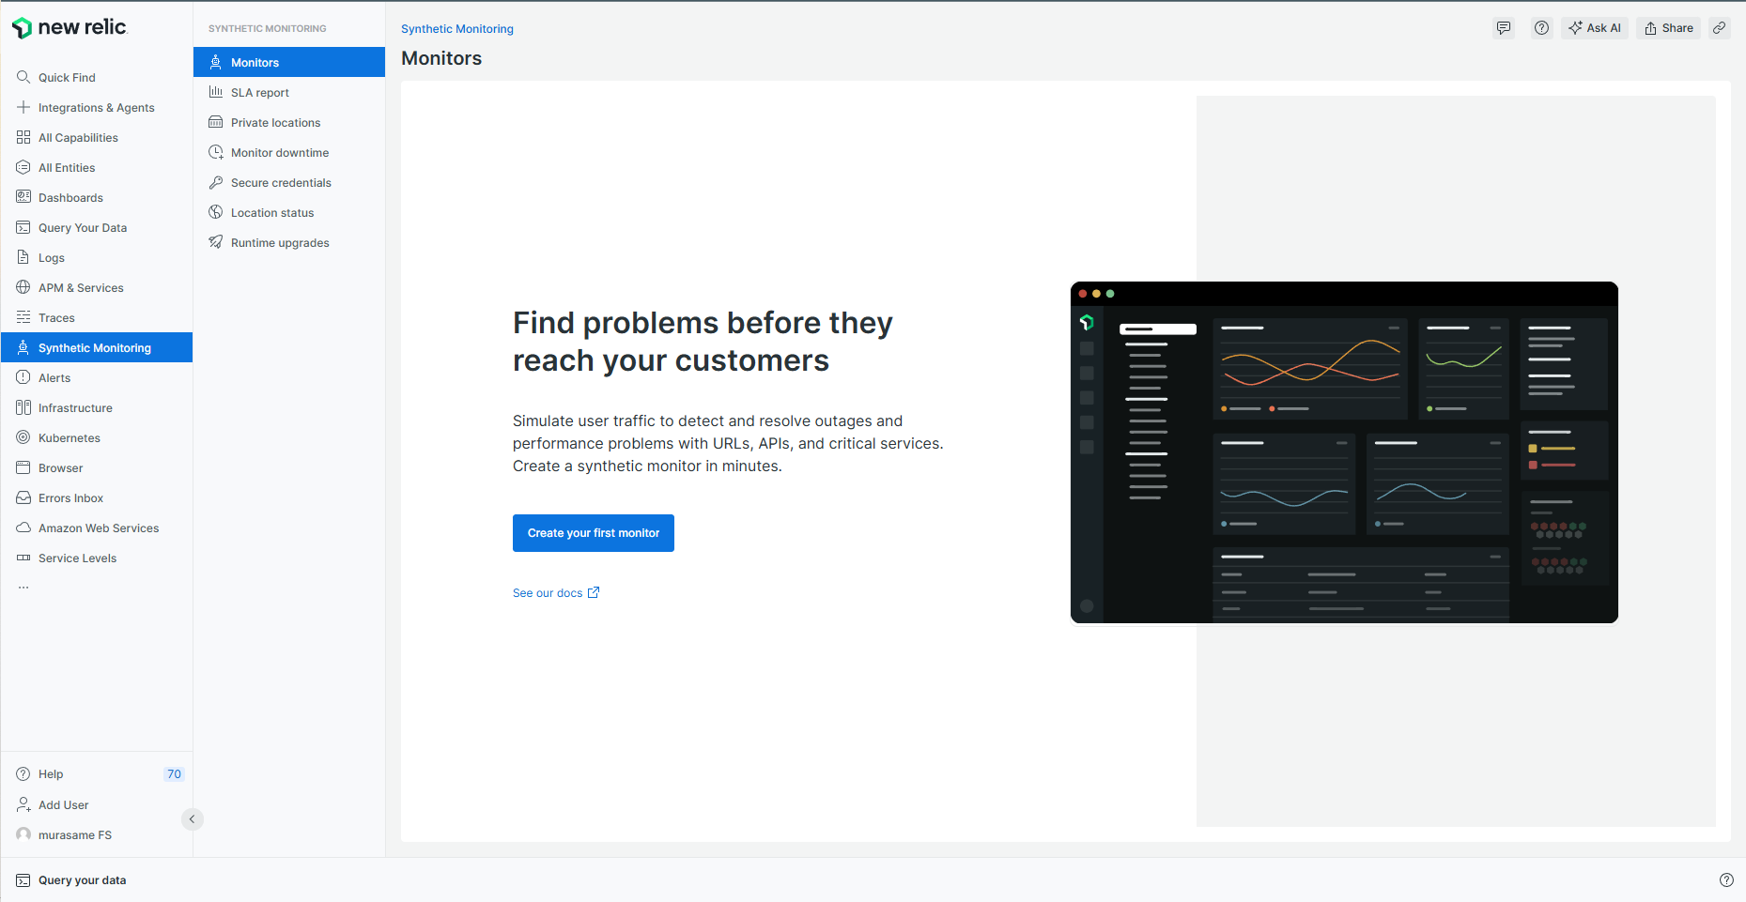Screen dimensions: 1746x902
Task: Click the Traces icon
Action: coord(23,317)
